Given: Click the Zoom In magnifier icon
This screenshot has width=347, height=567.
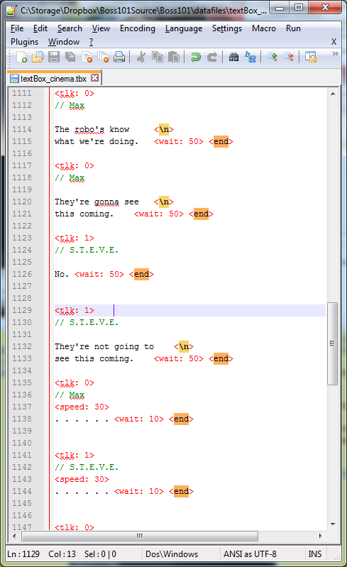Looking at the screenshot, I should (x=272, y=57).
